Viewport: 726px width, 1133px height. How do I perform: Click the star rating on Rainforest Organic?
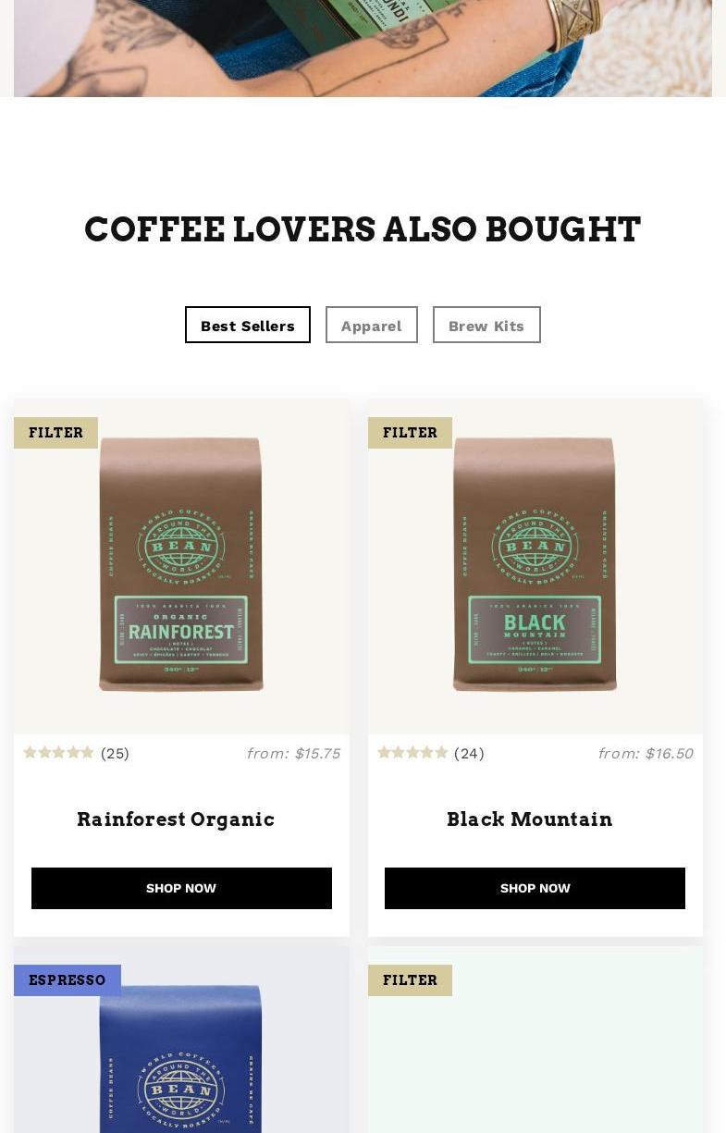point(58,753)
